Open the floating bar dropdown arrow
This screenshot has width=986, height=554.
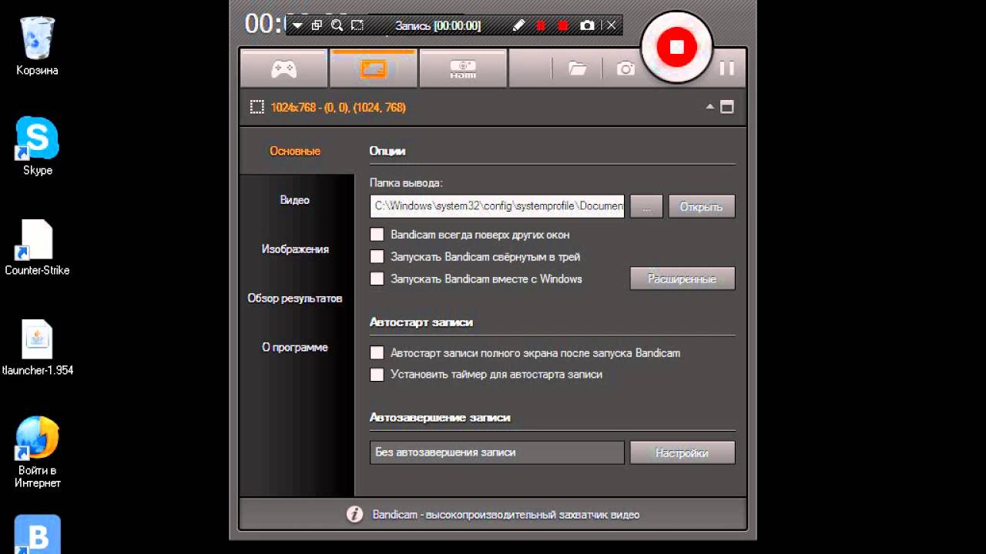[297, 26]
